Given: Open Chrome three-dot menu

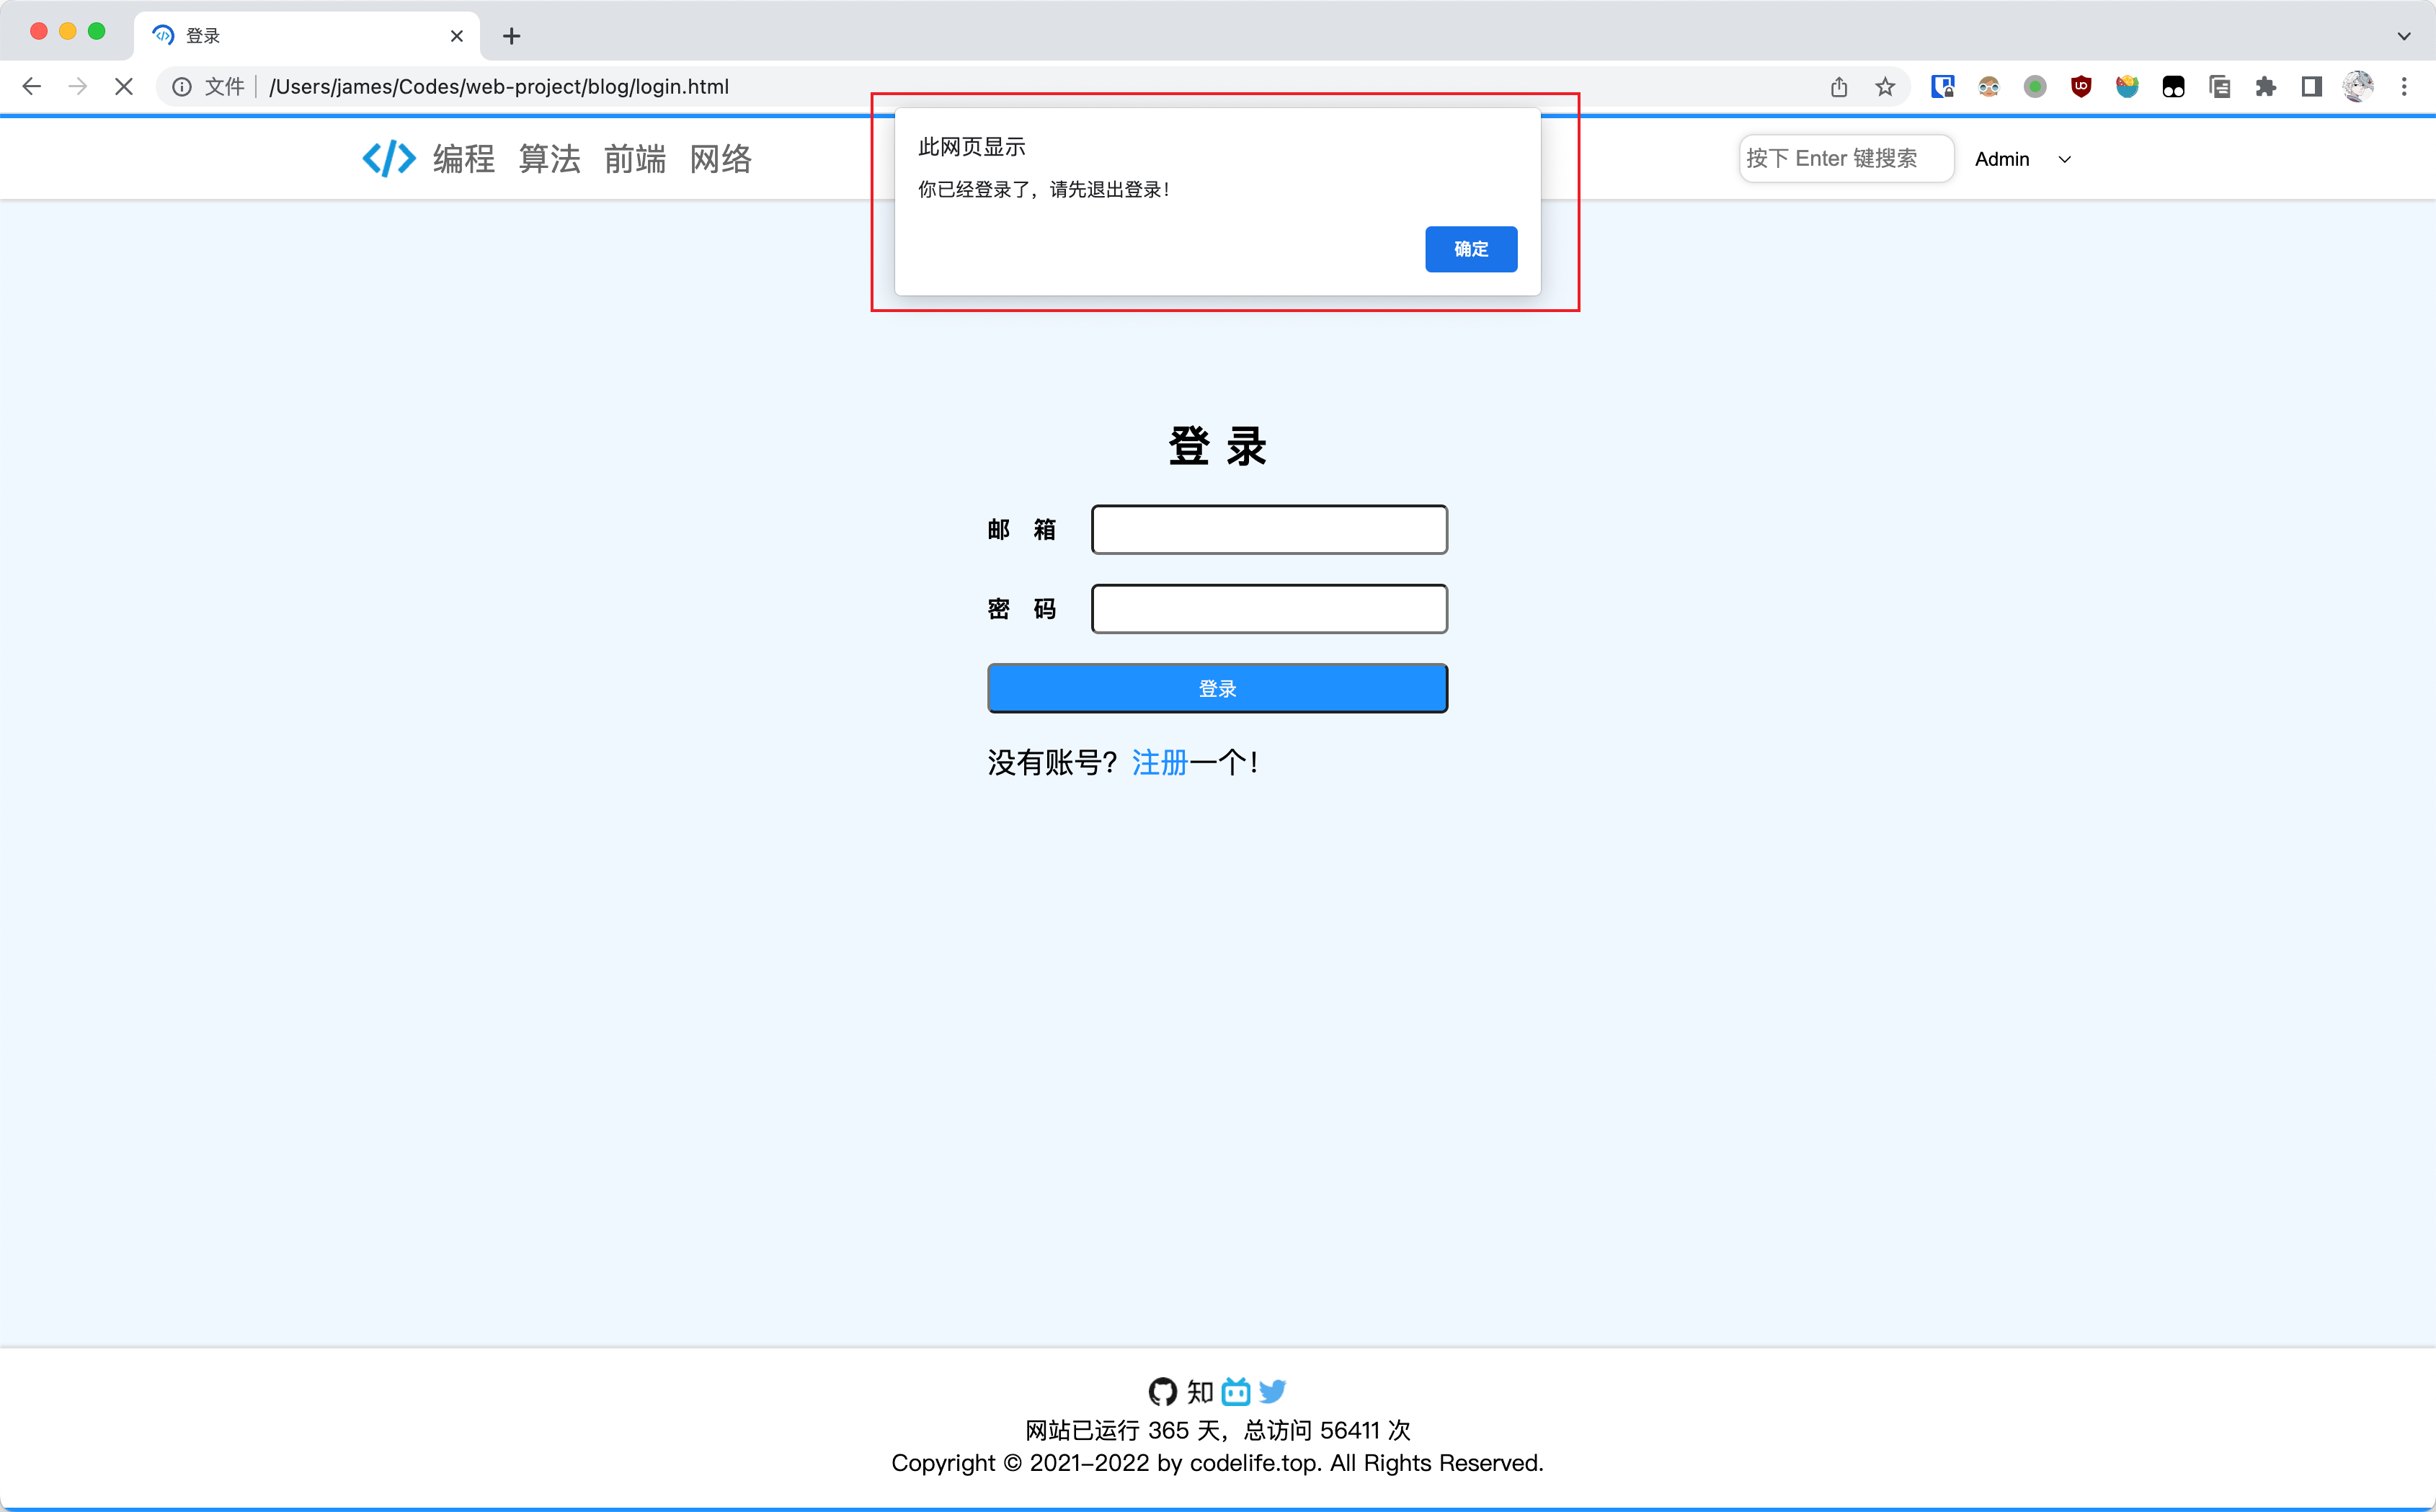Looking at the screenshot, I should [2404, 87].
